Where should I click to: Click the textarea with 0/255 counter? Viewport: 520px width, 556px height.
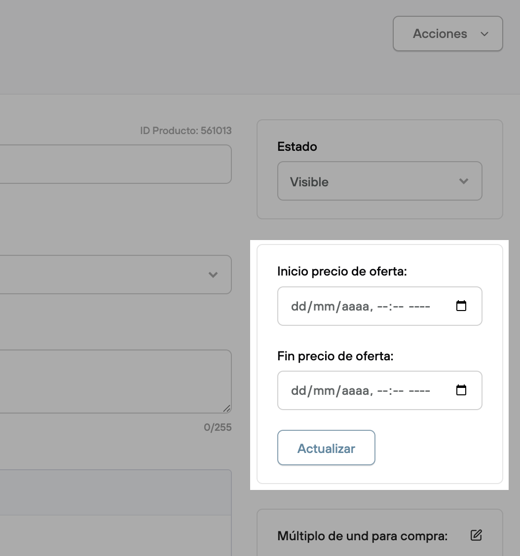tap(115, 382)
